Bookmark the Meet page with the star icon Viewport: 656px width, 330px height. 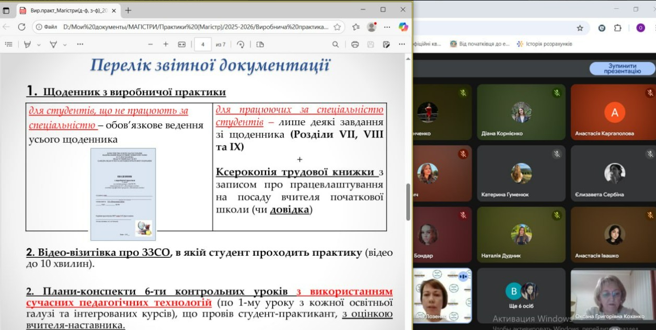(580, 28)
